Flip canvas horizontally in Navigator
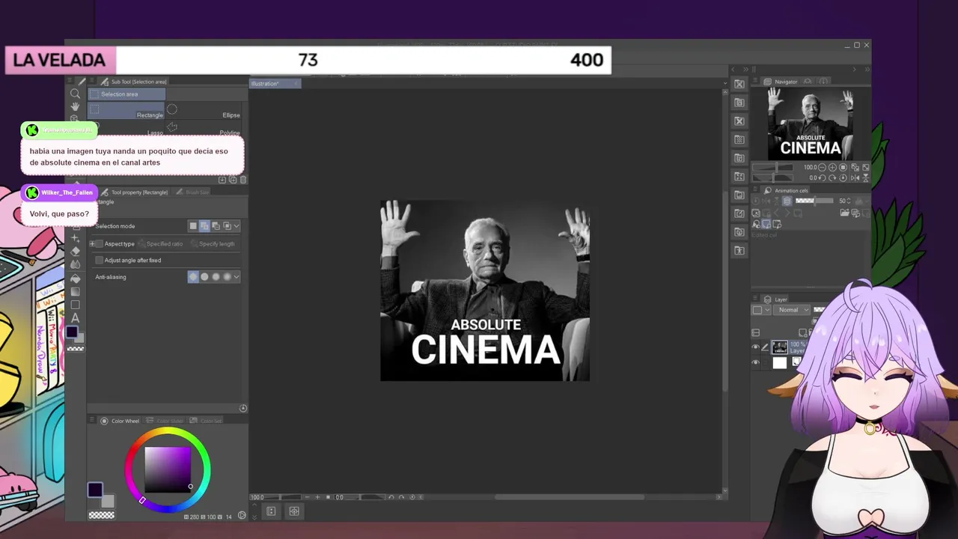The height and width of the screenshot is (539, 958). pos(855,178)
